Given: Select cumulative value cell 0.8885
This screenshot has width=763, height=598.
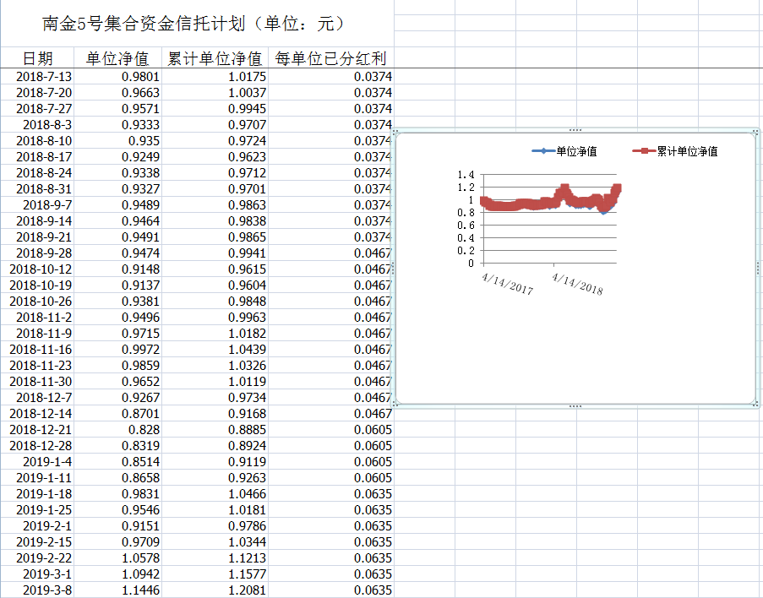Looking at the screenshot, I should click(x=215, y=430).
